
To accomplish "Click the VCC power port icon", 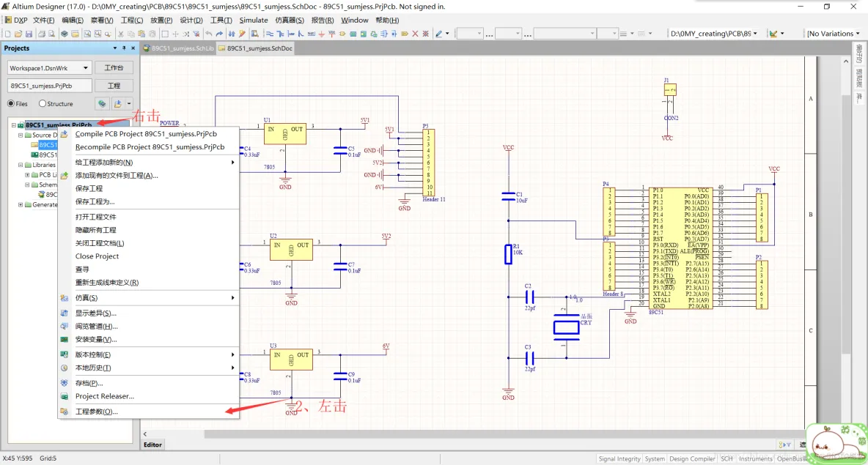I will 331,34.
